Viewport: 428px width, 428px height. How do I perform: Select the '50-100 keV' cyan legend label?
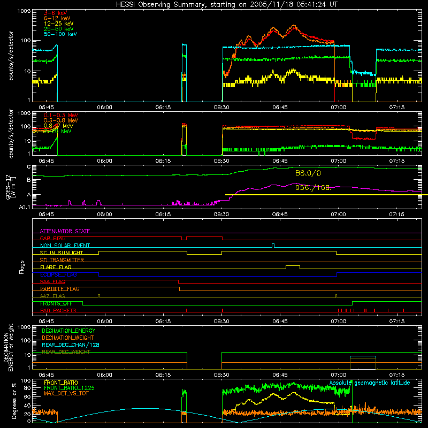coord(60,34)
